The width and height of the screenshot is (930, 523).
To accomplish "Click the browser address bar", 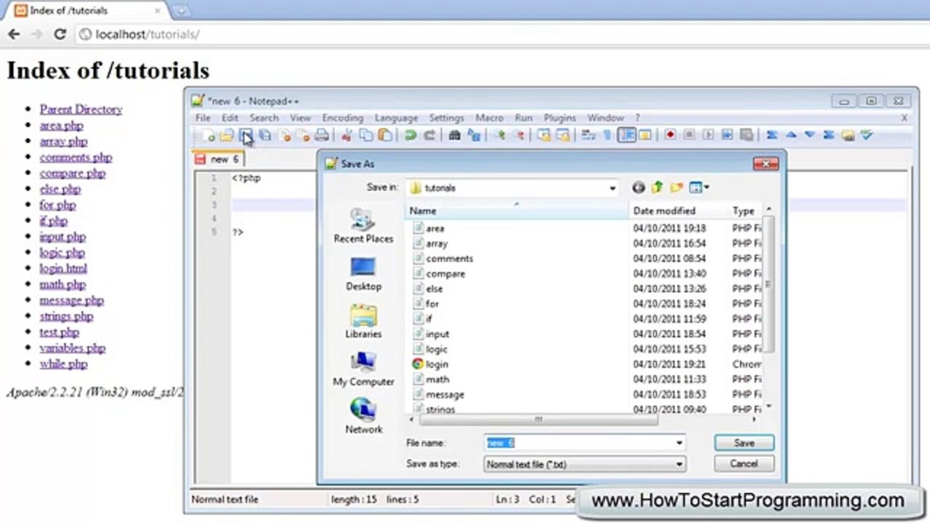I will 501,34.
